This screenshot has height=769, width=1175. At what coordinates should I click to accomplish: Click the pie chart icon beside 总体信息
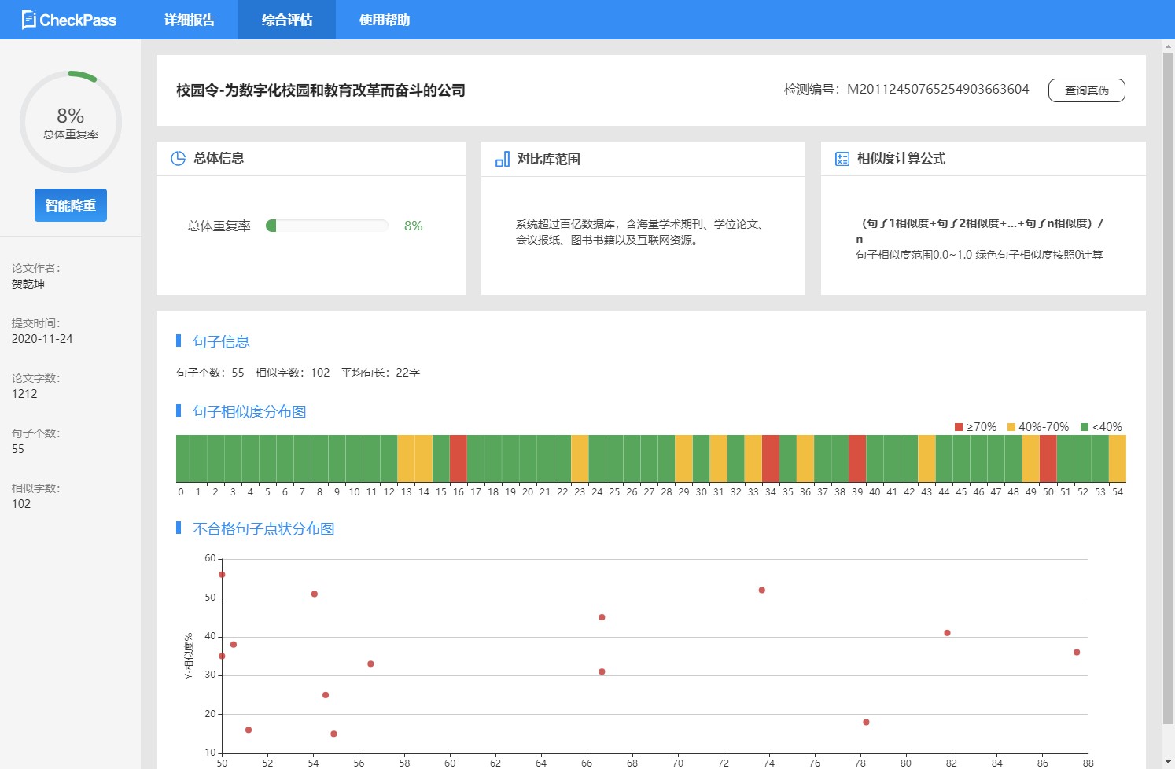(178, 158)
